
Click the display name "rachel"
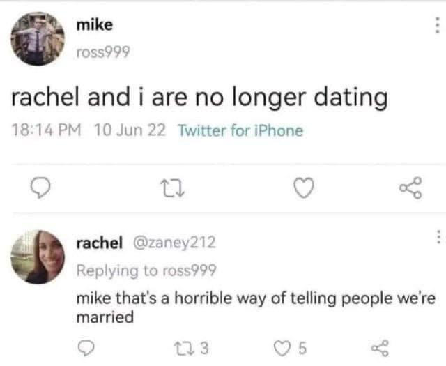click(100, 243)
